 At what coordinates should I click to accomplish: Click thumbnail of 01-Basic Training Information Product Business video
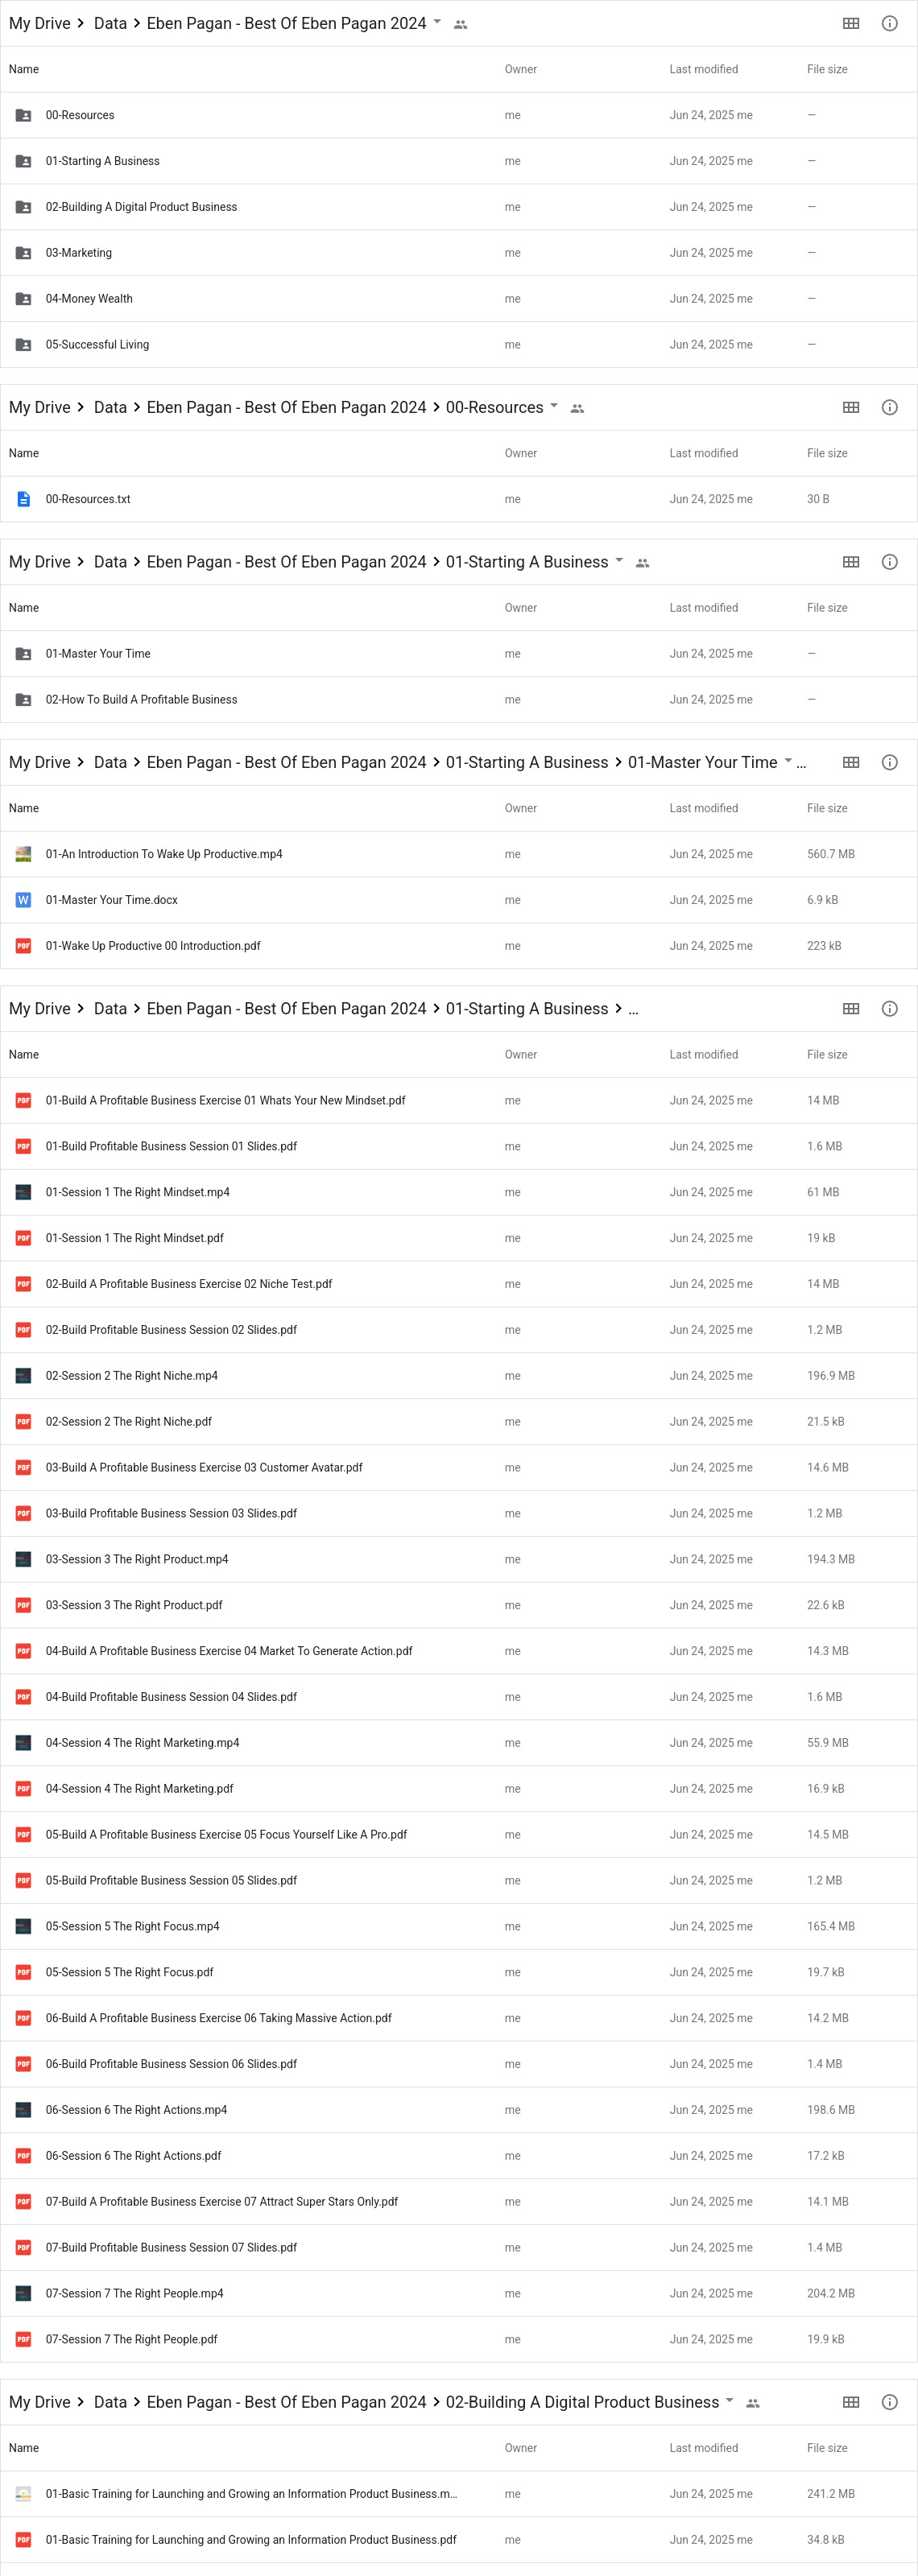click(x=23, y=2494)
